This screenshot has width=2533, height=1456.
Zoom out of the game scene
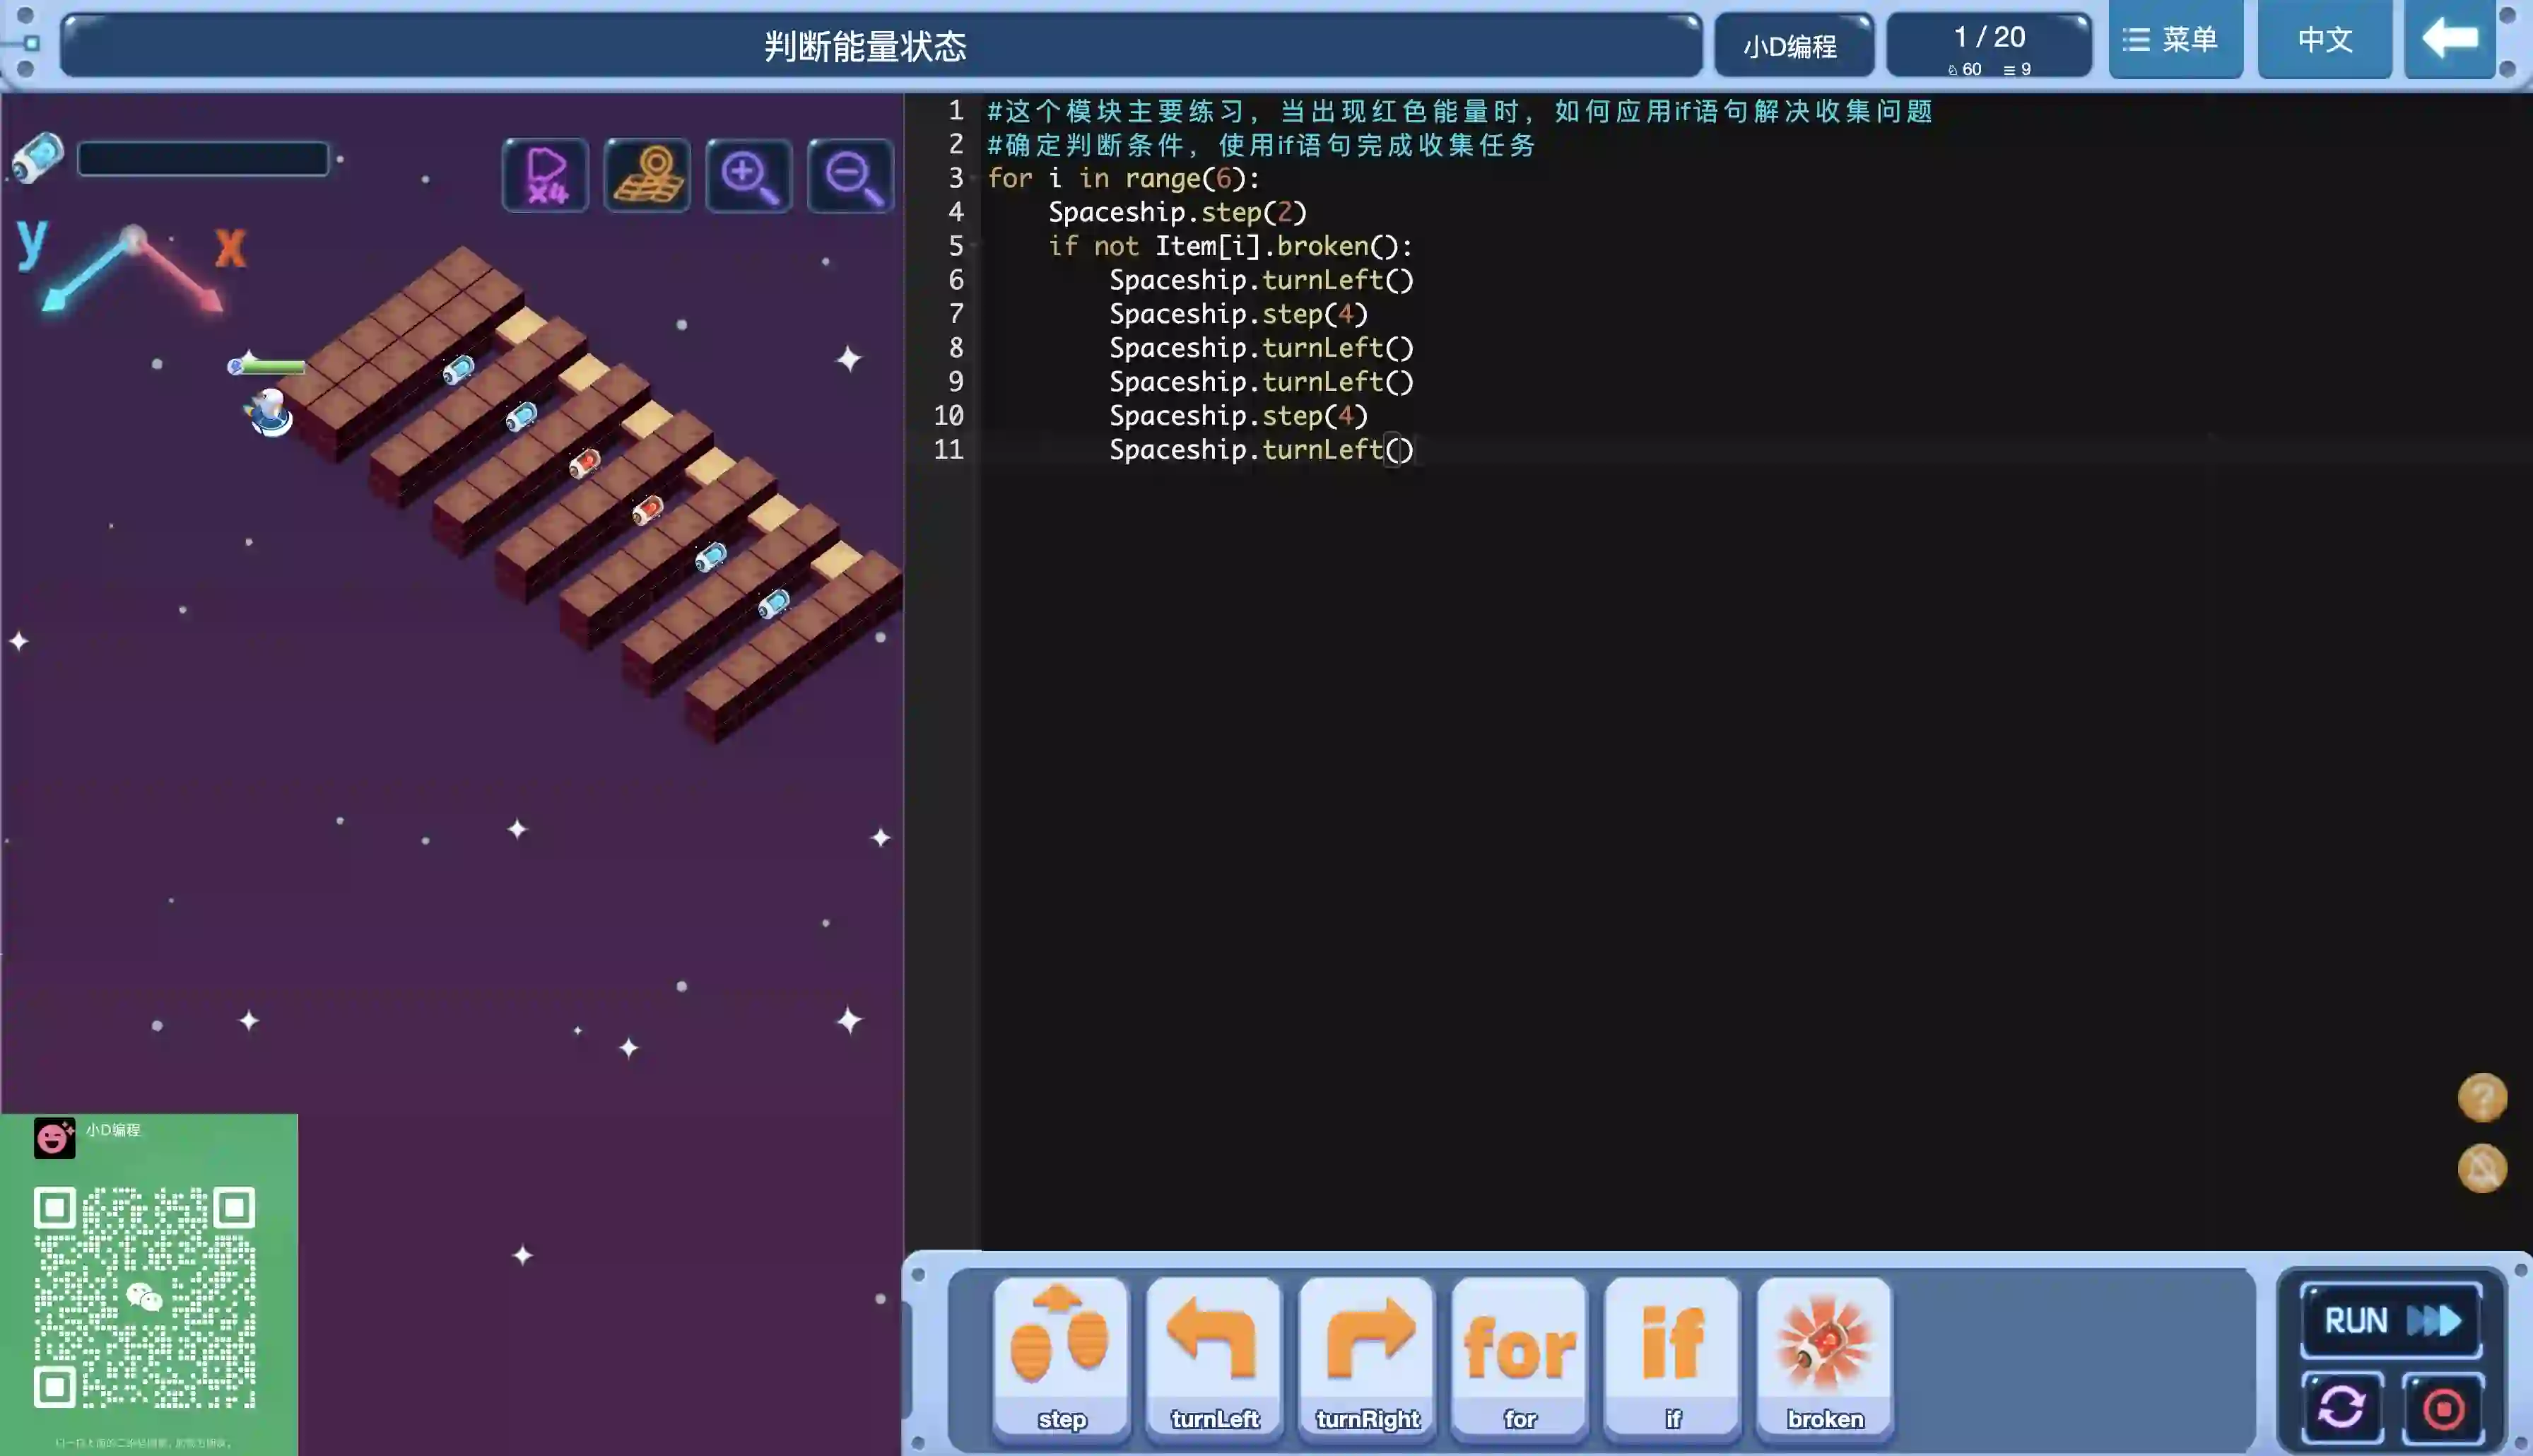851,176
